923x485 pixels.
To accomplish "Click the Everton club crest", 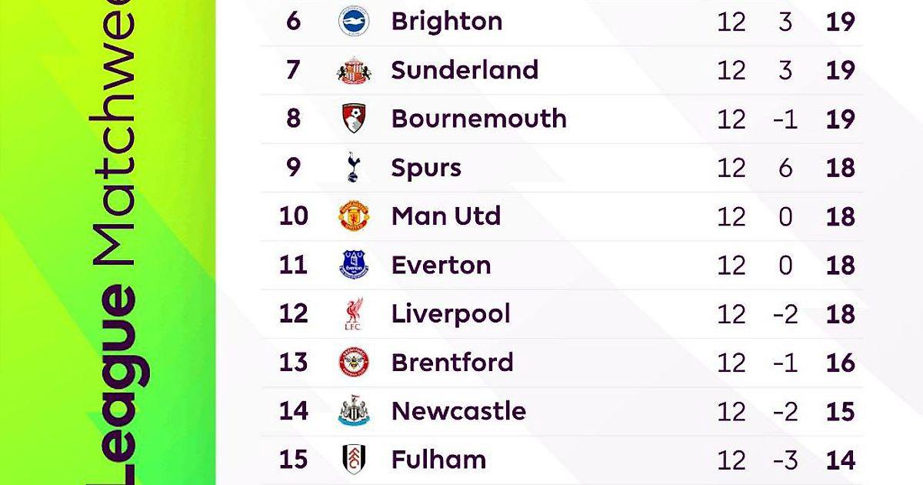I will [x=354, y=265].
